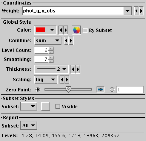The image size is (146, 141).
Task: Click the Zero Point text field showing 1
Action: (130, 89)
